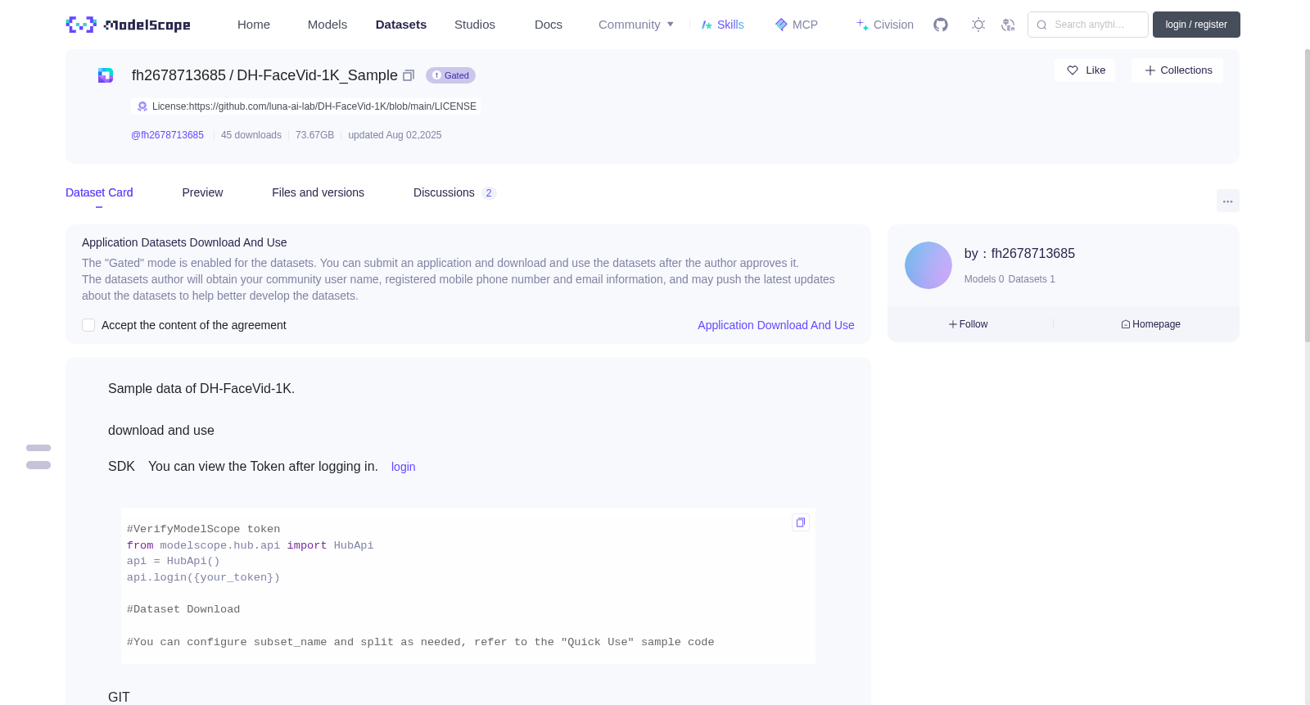The image size is (1310, 705).
Task: Navigate to Studios
Action: pos(475,25)
